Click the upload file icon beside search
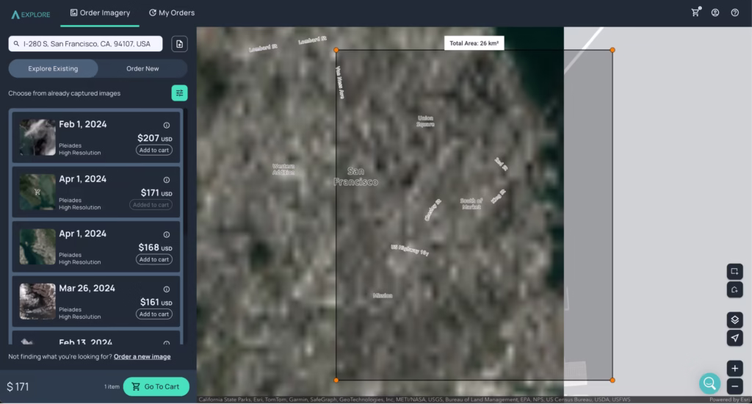The width and height of the screenshot is (752, 404). click(x=180, y=44)
